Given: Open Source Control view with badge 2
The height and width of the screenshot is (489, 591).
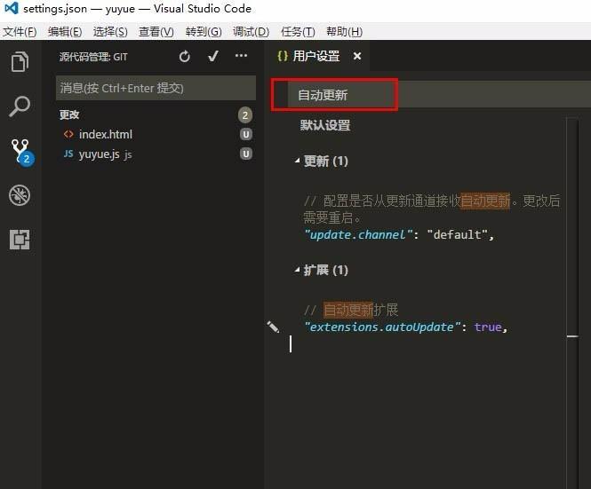Looking at the screenshot, I should 21,152.
